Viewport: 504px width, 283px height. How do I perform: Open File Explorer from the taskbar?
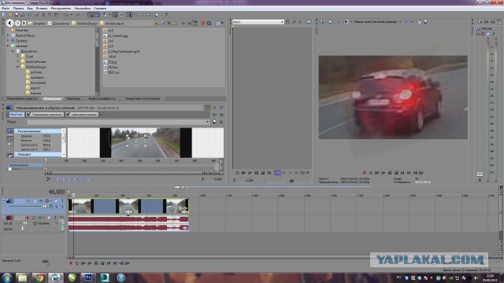click(x=23, y=277)
